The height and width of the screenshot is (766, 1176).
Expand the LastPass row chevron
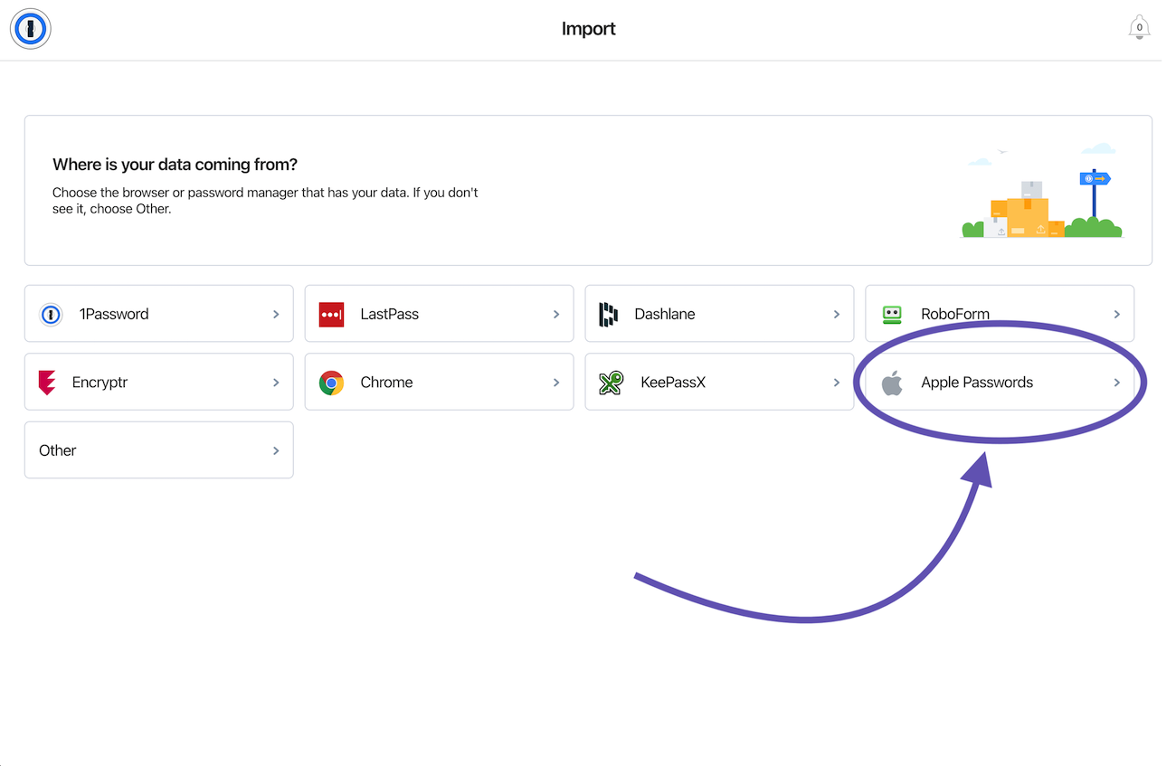coord(556,314)
